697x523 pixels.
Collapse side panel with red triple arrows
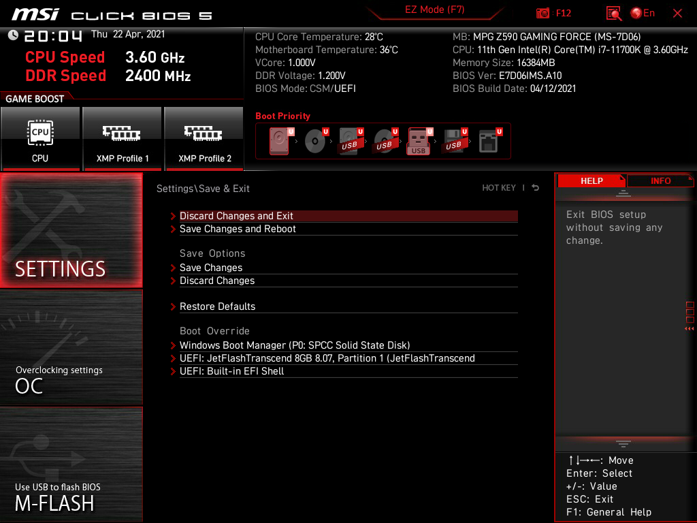[690, 329]
